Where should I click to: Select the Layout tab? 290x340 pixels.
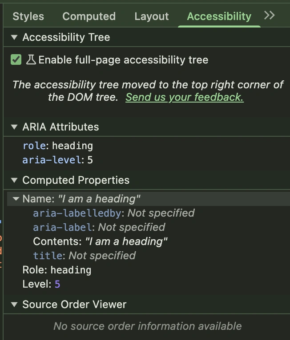tap(151, 16)
